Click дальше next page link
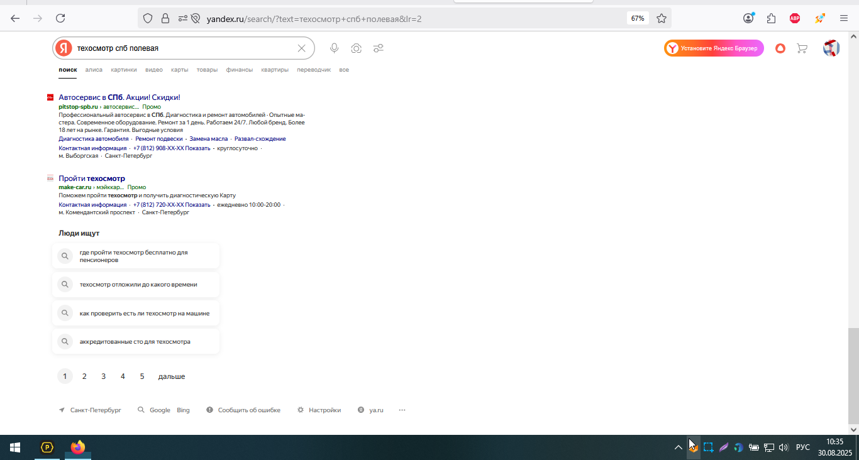The width and height of the screenshot is (859, 460). 172,376
